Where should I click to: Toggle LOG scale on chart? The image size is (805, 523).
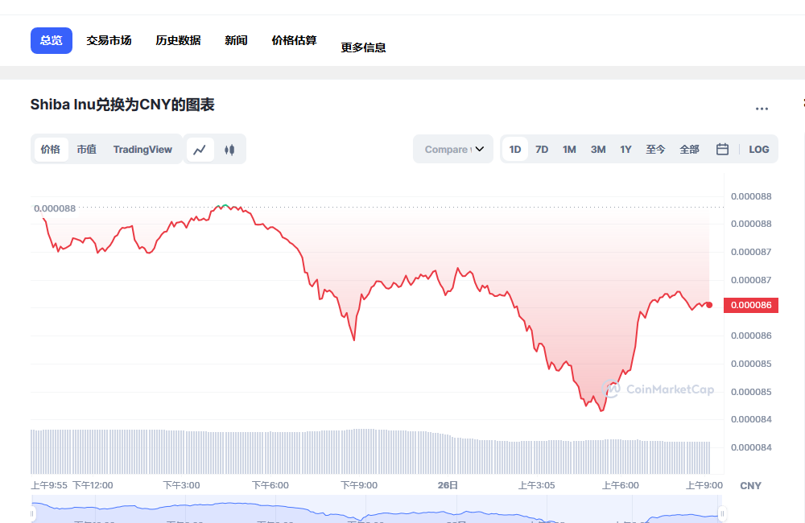(759, 150)
